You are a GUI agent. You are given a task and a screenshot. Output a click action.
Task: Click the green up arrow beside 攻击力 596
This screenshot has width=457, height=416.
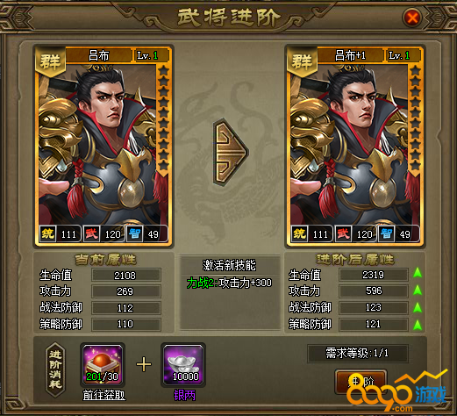click(418, 290)
